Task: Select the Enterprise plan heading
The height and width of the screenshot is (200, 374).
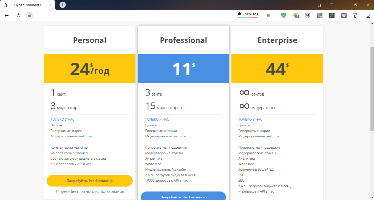Action: click(277, 40)
